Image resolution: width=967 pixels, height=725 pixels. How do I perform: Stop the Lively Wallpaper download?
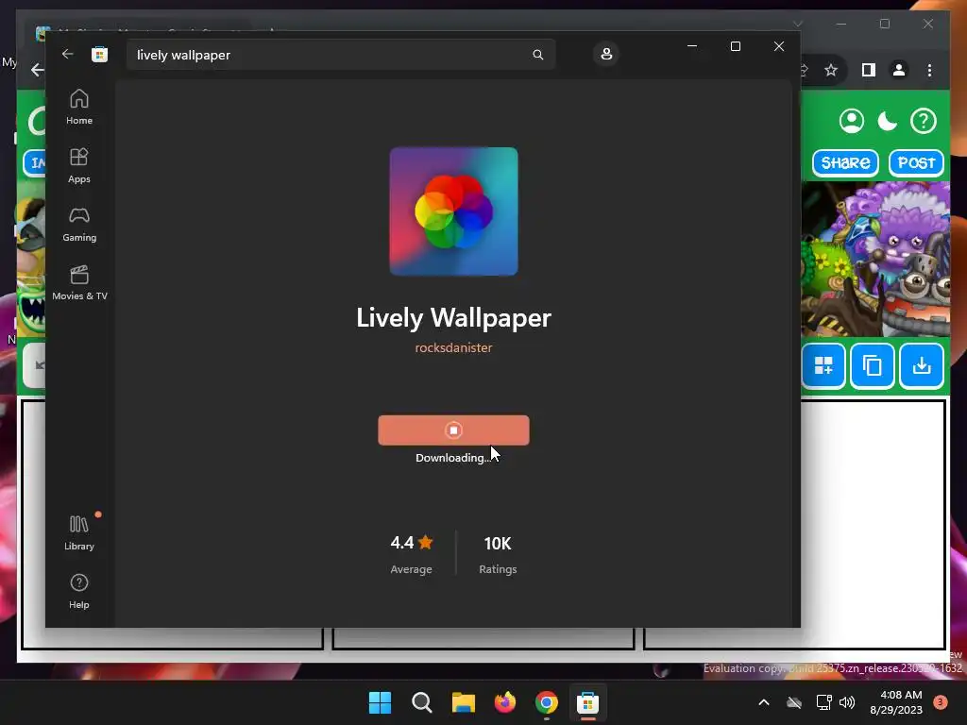pyautogui.click(x=453, y=430)
